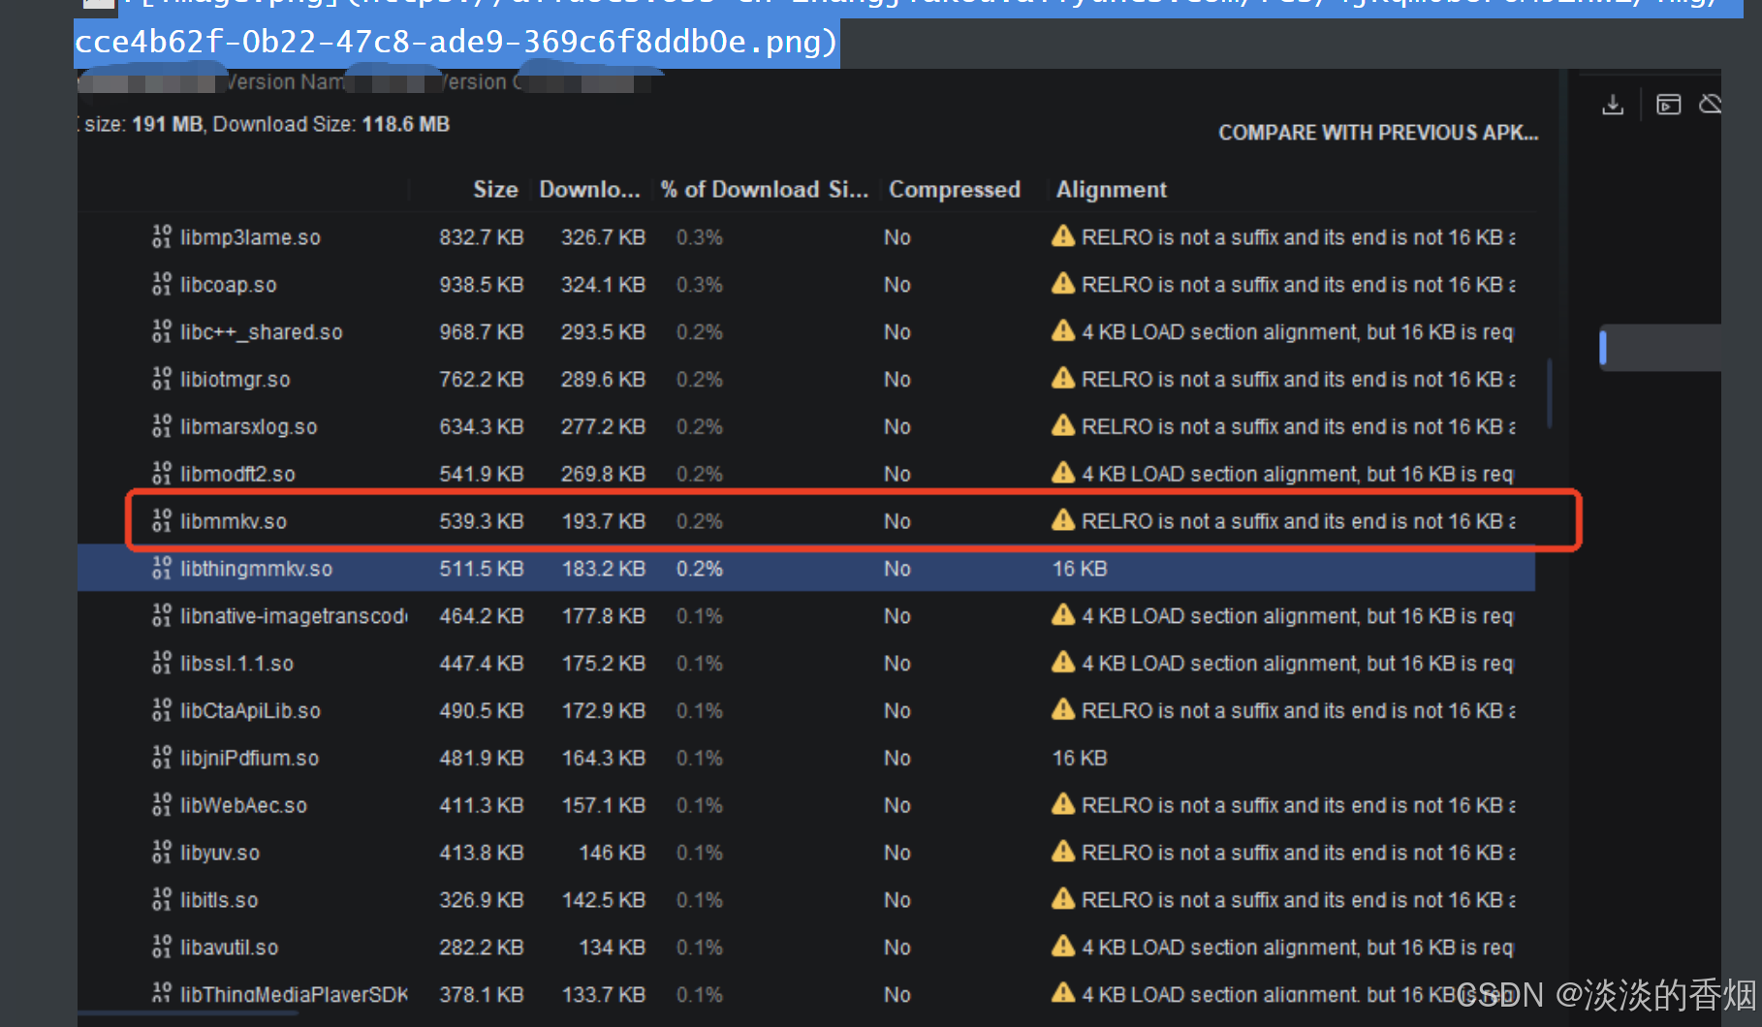This screenshot has height=1027, width=1762.
Task: Click the Alignment column header
Action: coord(1112,190)
